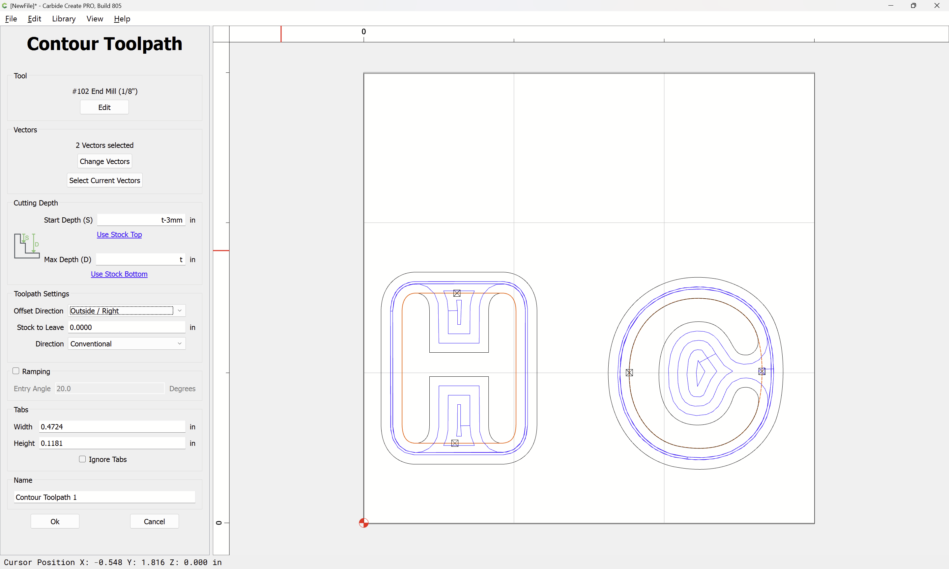Open the Library menu

[64, 19]
